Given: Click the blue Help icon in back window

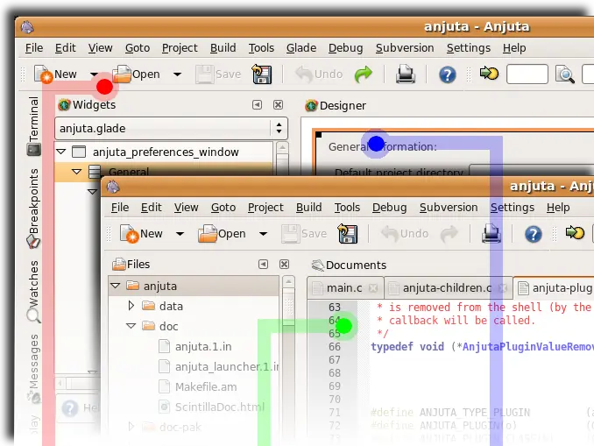Looking at the screenshot, I should pyautogui.click(x=448, y=74).
